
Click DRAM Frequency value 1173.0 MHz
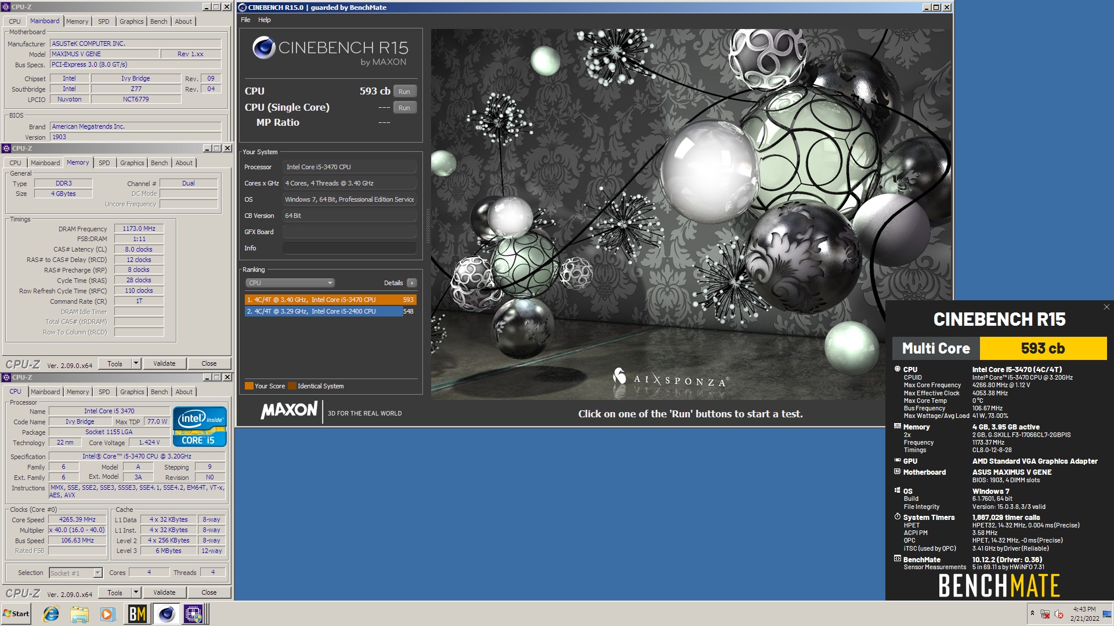(x=139, y=229)
